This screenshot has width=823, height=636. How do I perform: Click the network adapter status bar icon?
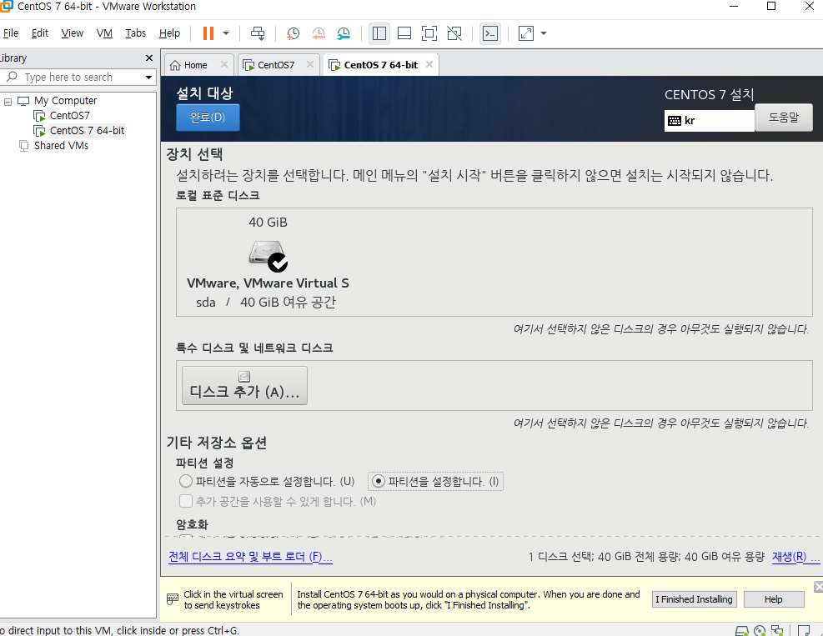[777, 631]
